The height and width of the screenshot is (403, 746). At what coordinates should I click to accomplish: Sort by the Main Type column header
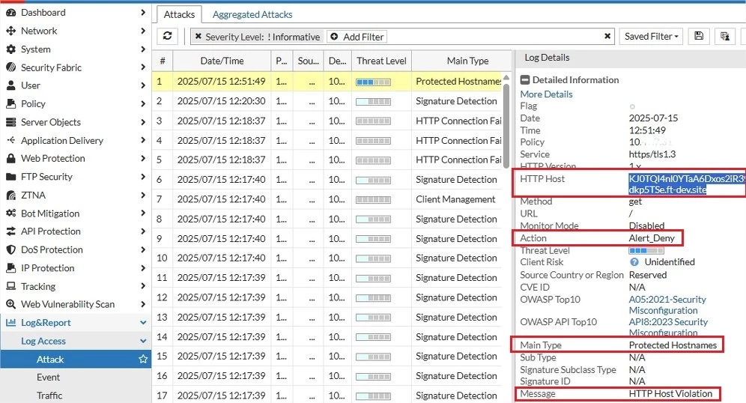(x=467, y=61)
